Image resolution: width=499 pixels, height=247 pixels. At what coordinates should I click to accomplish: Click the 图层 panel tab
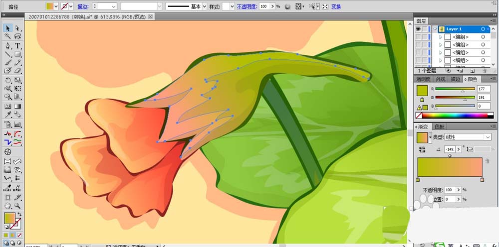(x=421, y=21)
